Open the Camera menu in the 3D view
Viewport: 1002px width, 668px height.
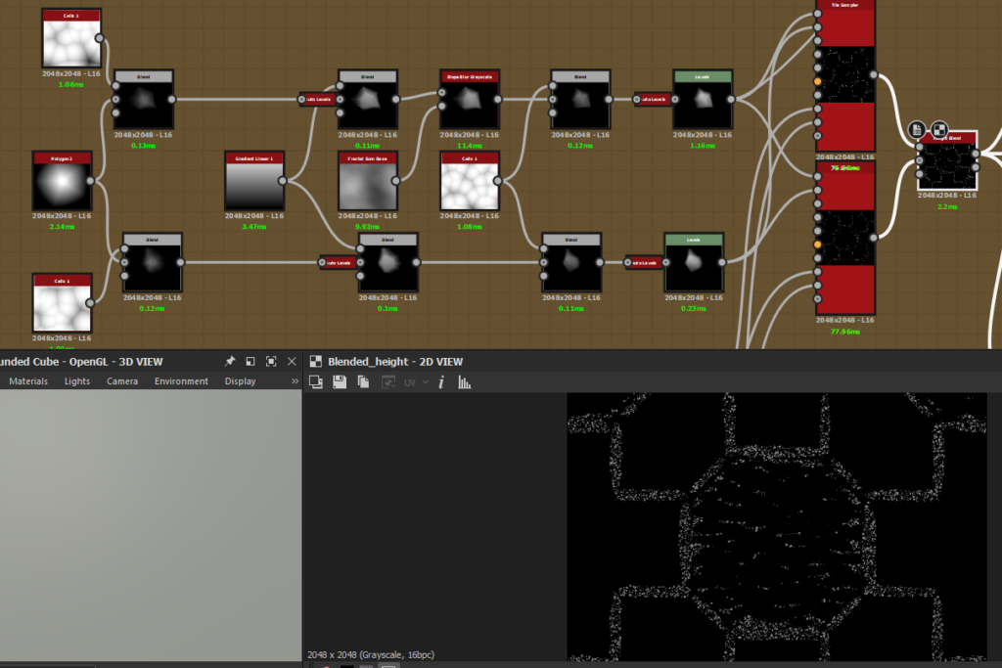coord(122,381)
